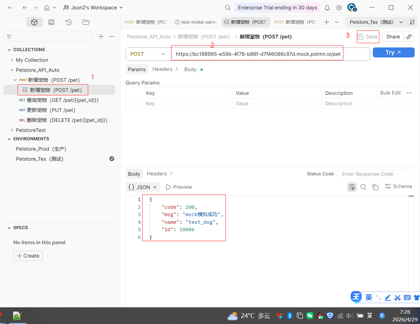
Task: Open the global search magnifier
Action: pos(228,8)
